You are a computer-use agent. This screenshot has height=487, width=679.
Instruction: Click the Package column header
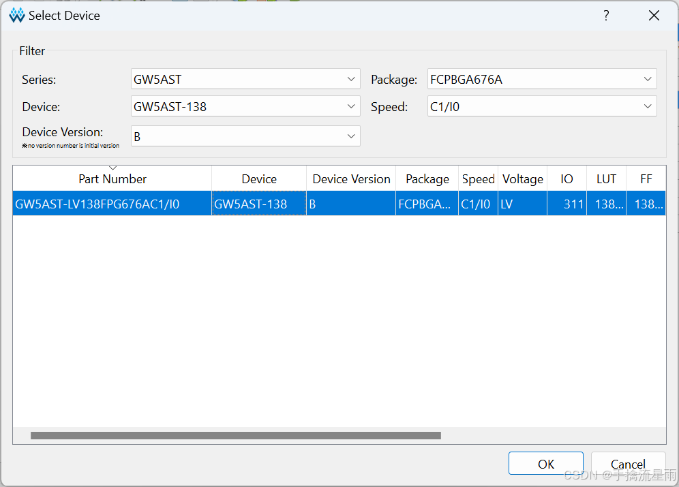pyautogui.click(x=427, y=178)
